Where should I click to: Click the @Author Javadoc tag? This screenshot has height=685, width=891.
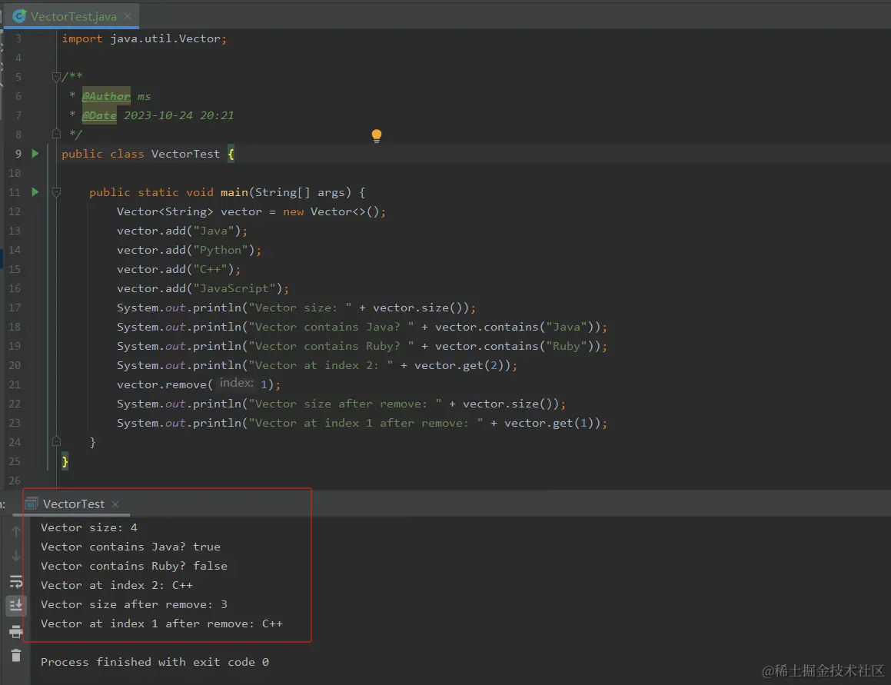coord(105,96)
